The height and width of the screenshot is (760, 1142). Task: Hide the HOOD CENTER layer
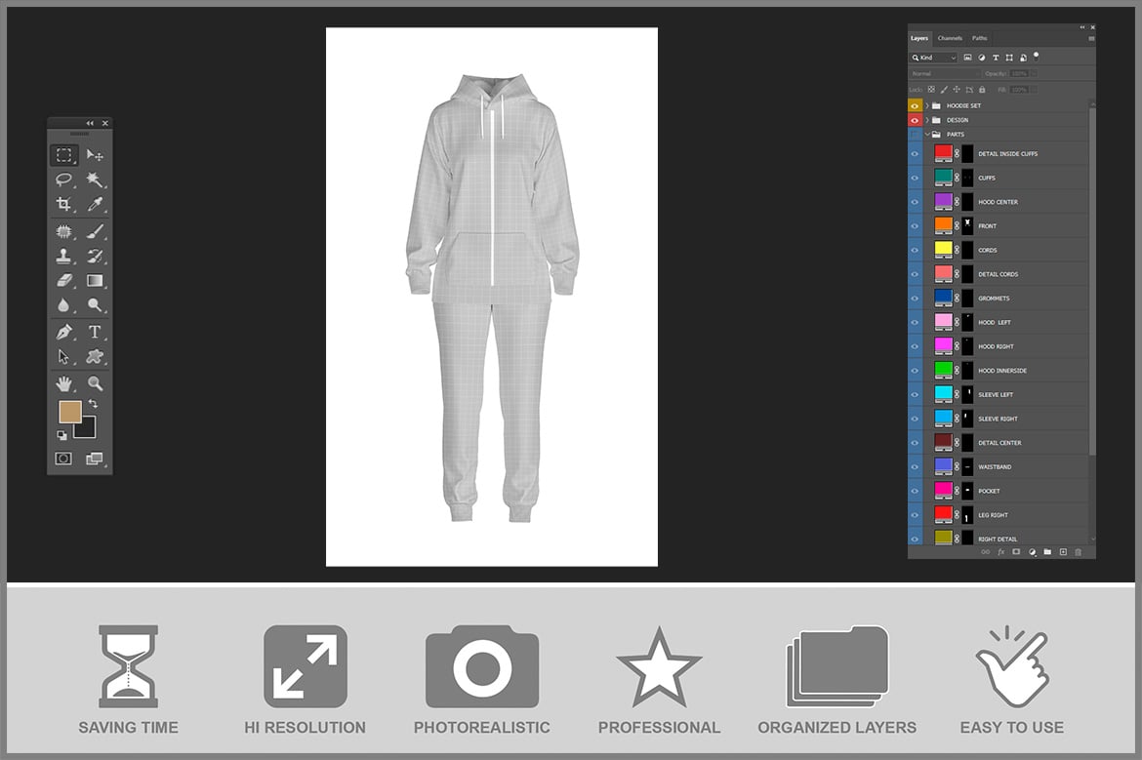point(915,202)
